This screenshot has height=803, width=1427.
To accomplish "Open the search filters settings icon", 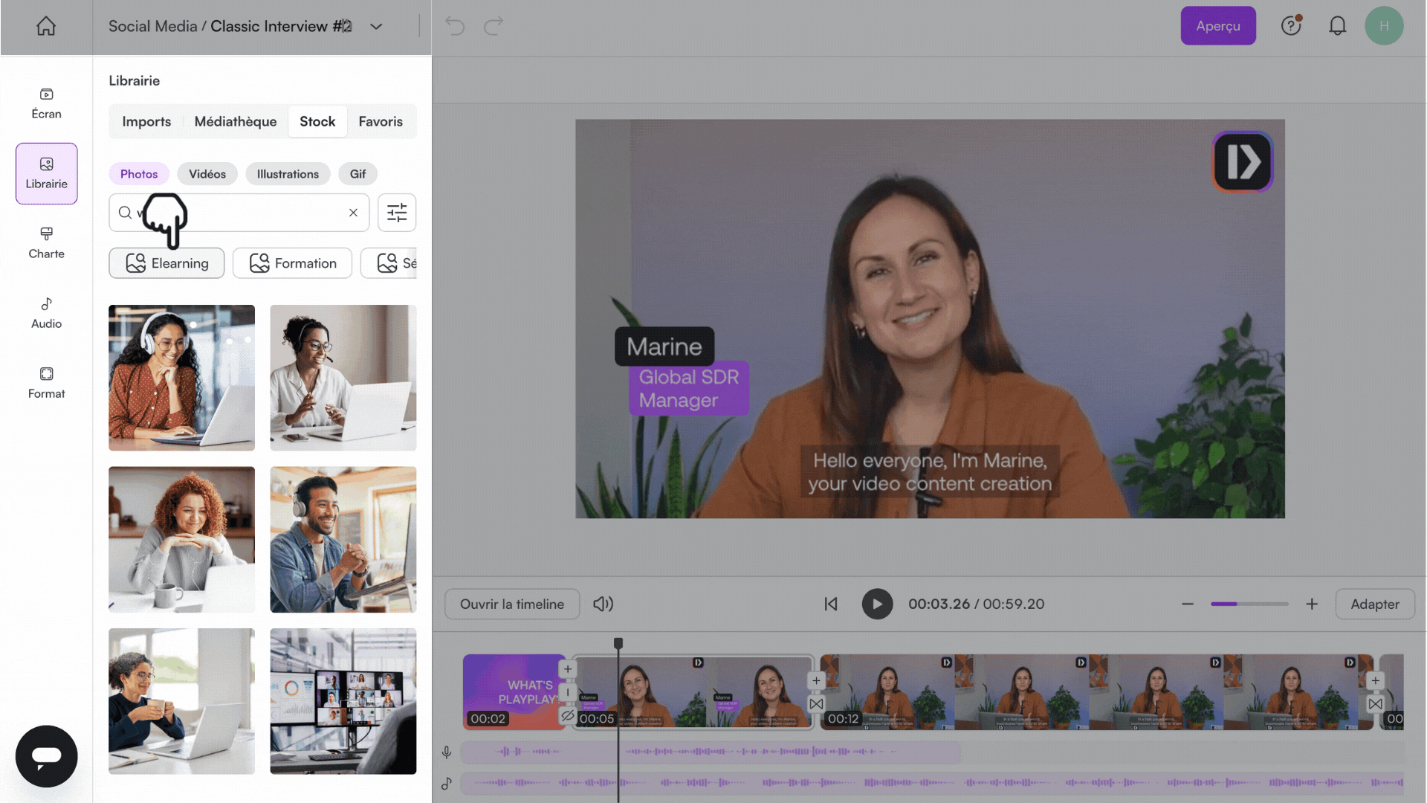I will coord(397,213).
